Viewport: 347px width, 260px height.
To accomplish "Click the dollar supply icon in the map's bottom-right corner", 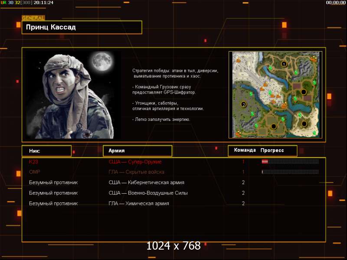I will coord(314,133).
